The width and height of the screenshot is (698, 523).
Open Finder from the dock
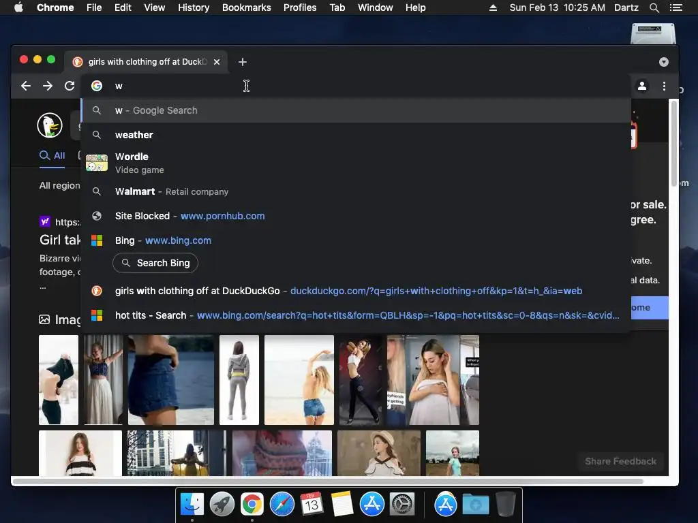click(192, 505)
